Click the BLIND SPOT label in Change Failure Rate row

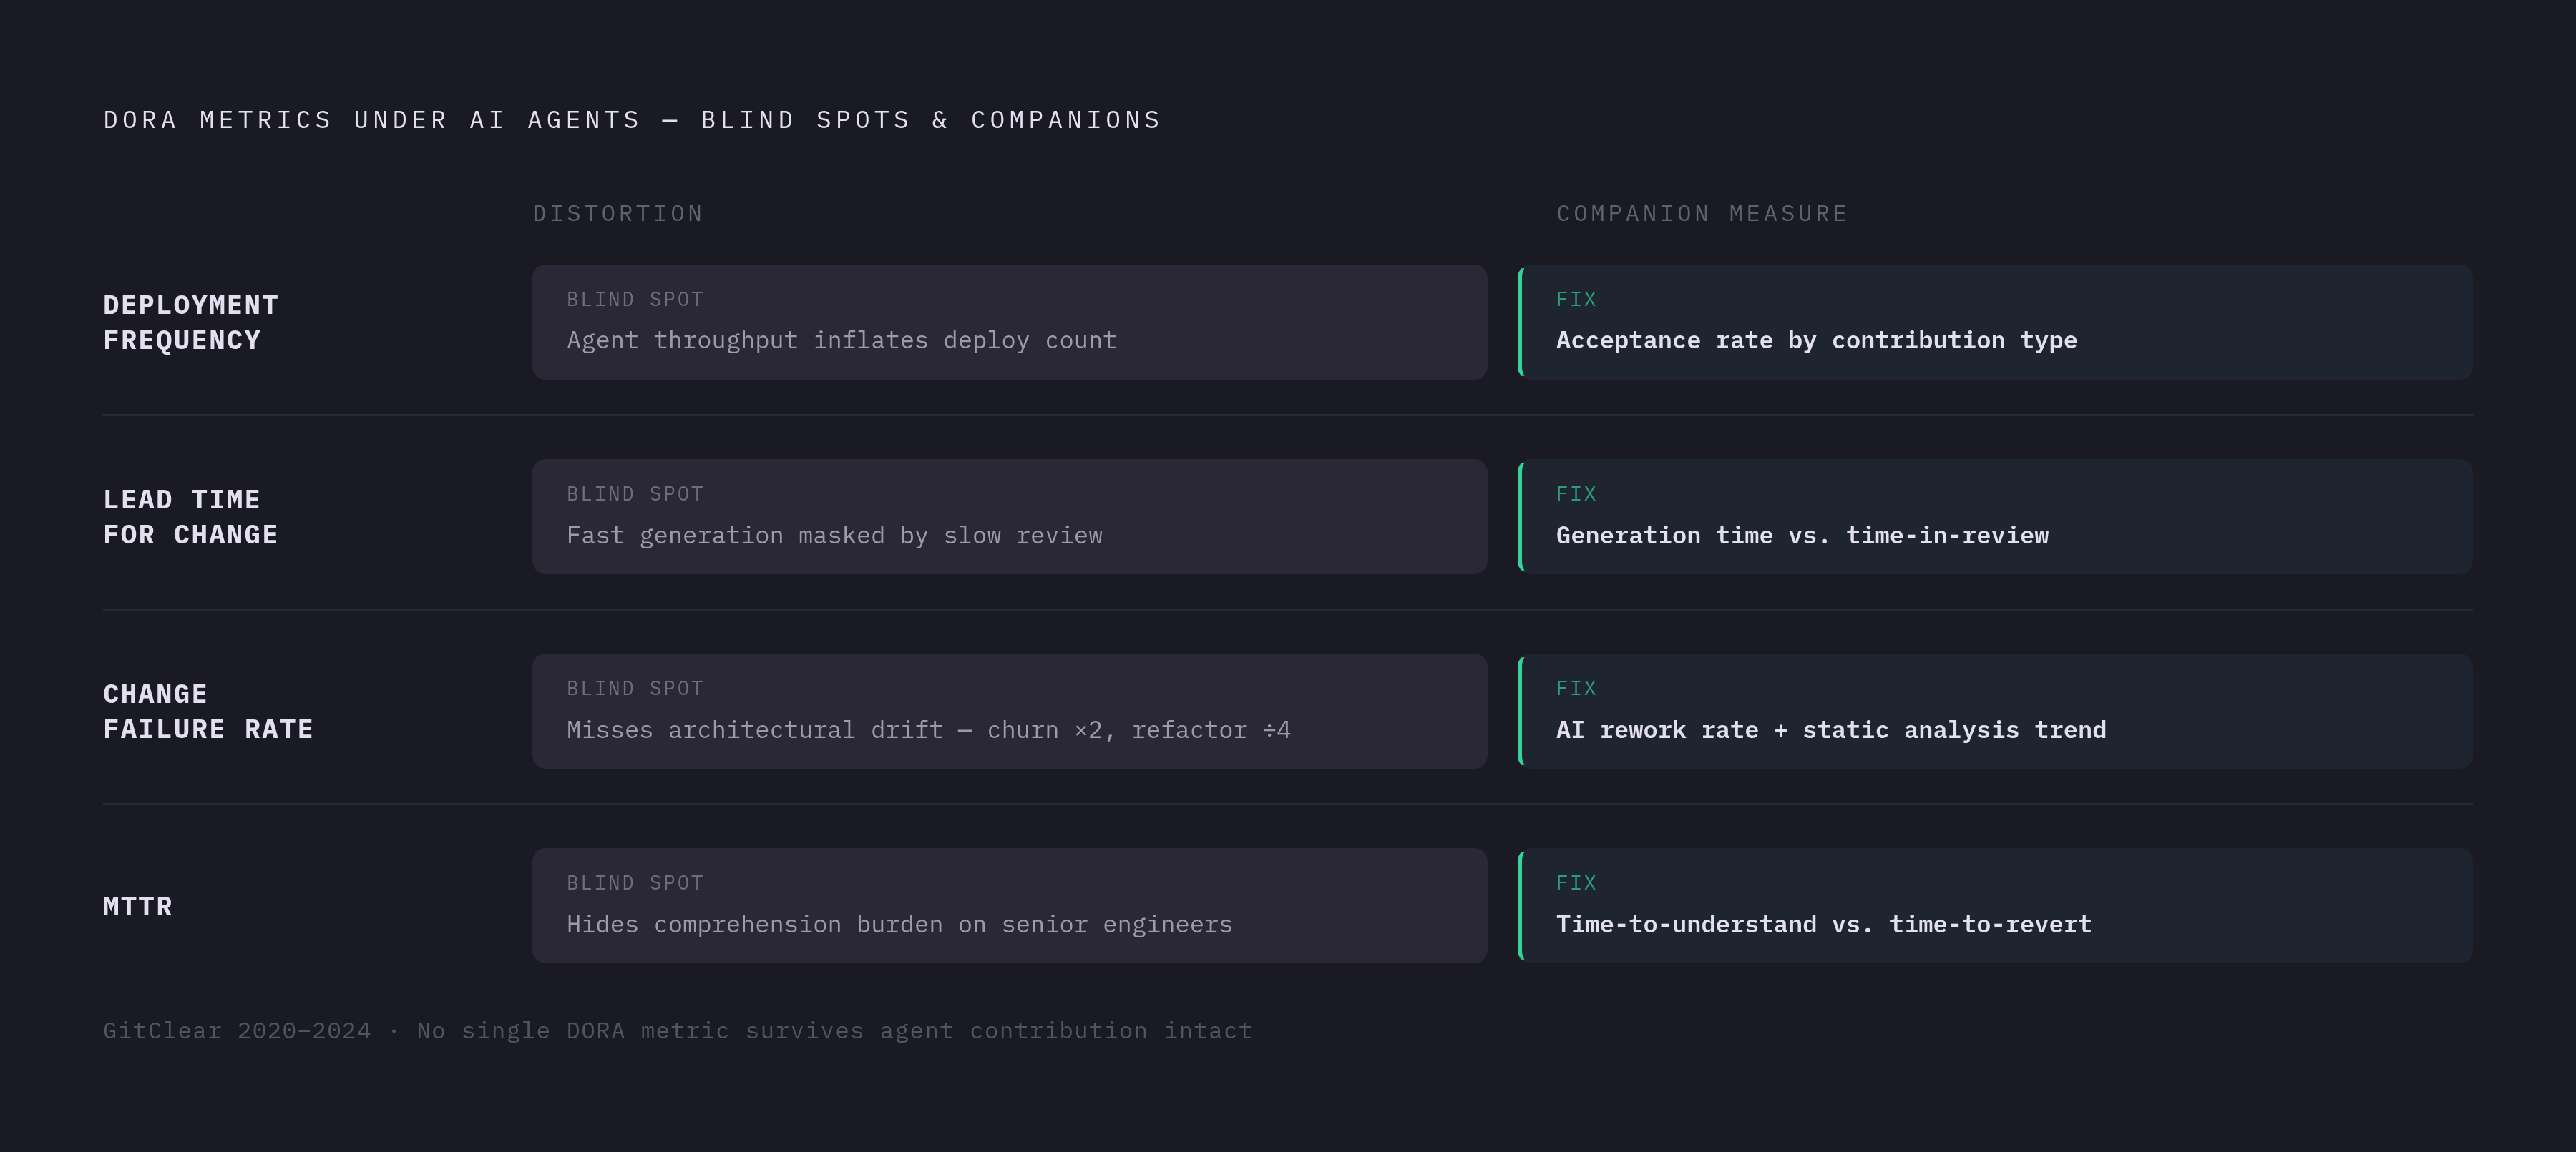click(635, 689)
